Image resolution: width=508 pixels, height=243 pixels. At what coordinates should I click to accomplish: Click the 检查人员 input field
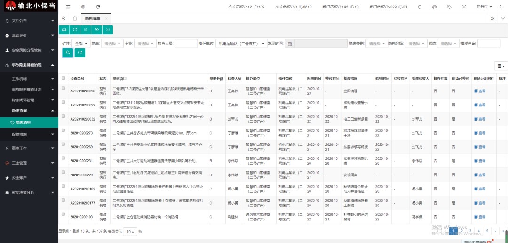185,44
